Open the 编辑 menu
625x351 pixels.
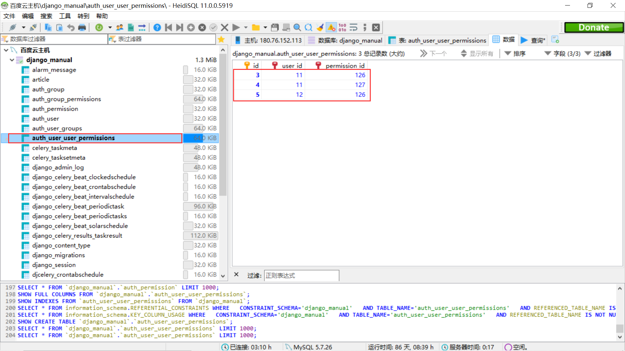pos(28,16)
